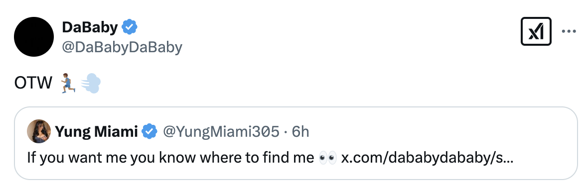The image size is (587, 187).
Task: Open DaBaby's profile via display name
Action: tap(90, 27)
